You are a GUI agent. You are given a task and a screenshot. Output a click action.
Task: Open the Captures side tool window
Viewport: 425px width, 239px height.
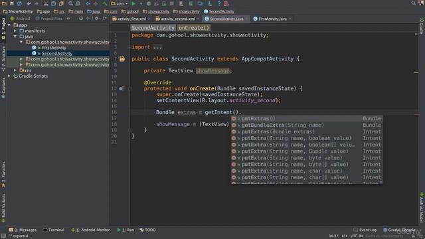(x=3, y=88)
